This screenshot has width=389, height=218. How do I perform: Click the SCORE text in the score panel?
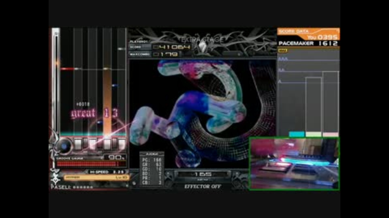[x=136, y=47]
